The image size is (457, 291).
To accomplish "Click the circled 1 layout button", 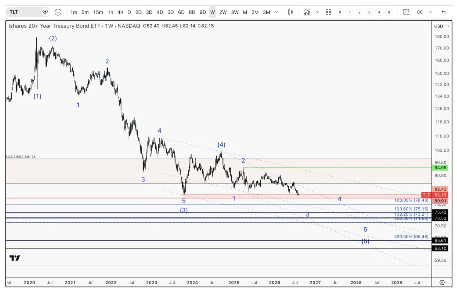I will point(350,12).
